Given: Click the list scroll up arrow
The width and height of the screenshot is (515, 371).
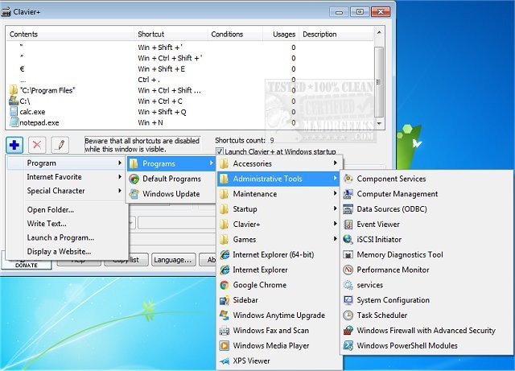Looking at the screenshot, I should 379,32.
